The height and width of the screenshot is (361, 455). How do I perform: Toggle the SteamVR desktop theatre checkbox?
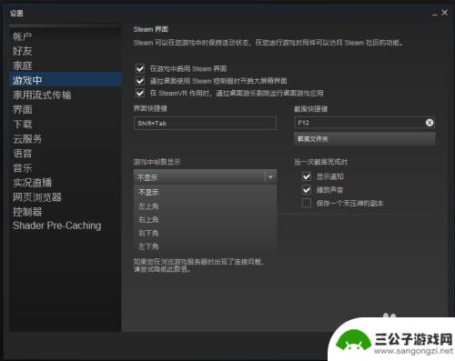pyautogui.click(x=140, y=93)
